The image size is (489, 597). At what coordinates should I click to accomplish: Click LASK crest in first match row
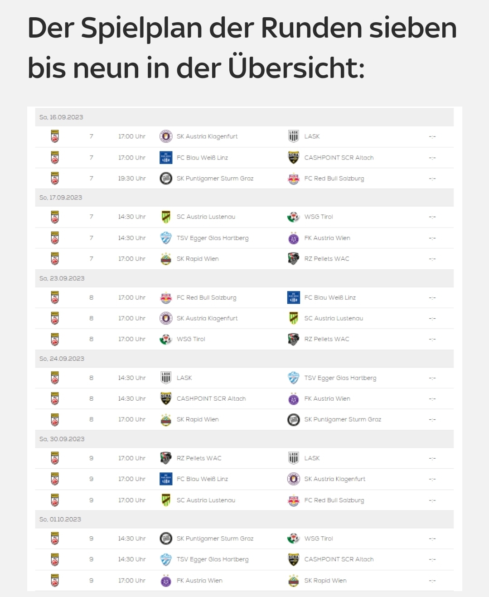tap(294, 136)
